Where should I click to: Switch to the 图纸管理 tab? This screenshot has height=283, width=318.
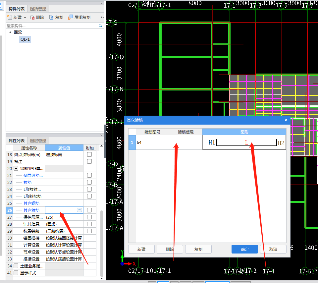(38, 9)
